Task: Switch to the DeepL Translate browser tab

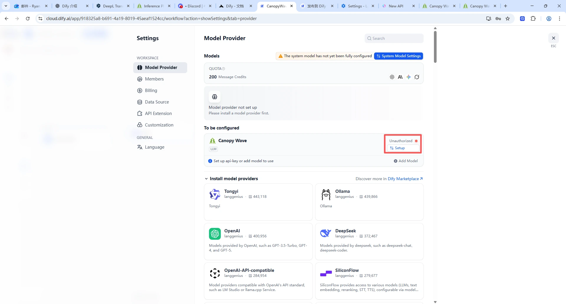Action: click(x=113, y=6)
